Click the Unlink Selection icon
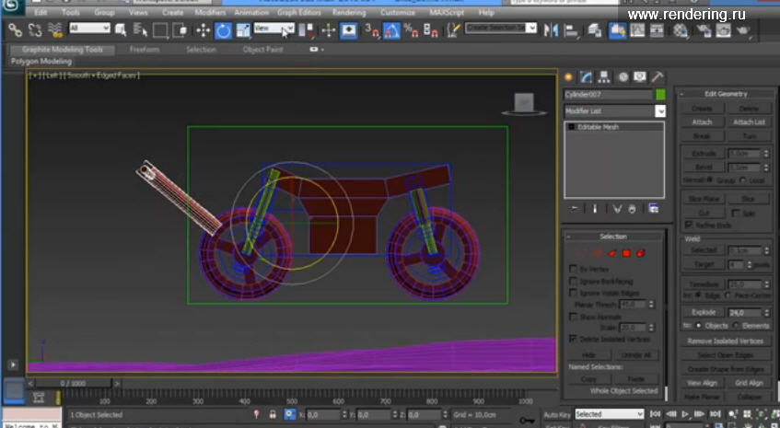Viewport: 780px width, 428px height. [x=35, y=30]
